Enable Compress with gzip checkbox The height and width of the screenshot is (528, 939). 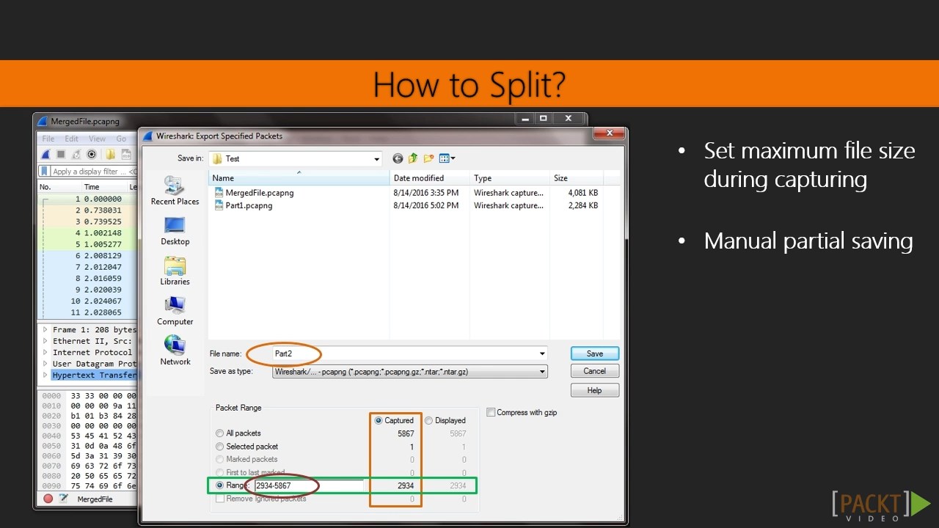[x=491, y=412]
